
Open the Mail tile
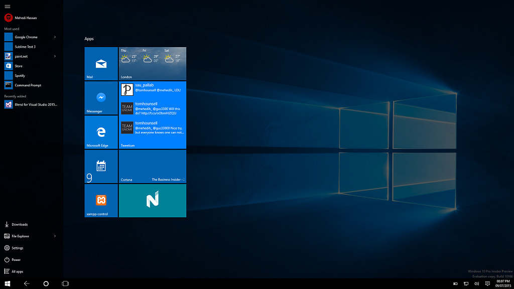101,64
